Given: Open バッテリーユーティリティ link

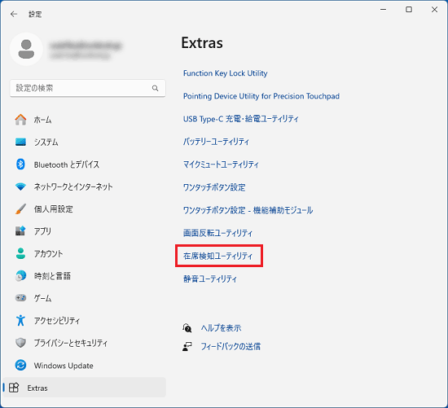Looking at the screenshot, I should pos(216,142).
